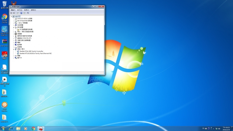This screenshot has width=233, height=131.
Task: Select the PCI device with yellow warning icon
Action: 25,29
